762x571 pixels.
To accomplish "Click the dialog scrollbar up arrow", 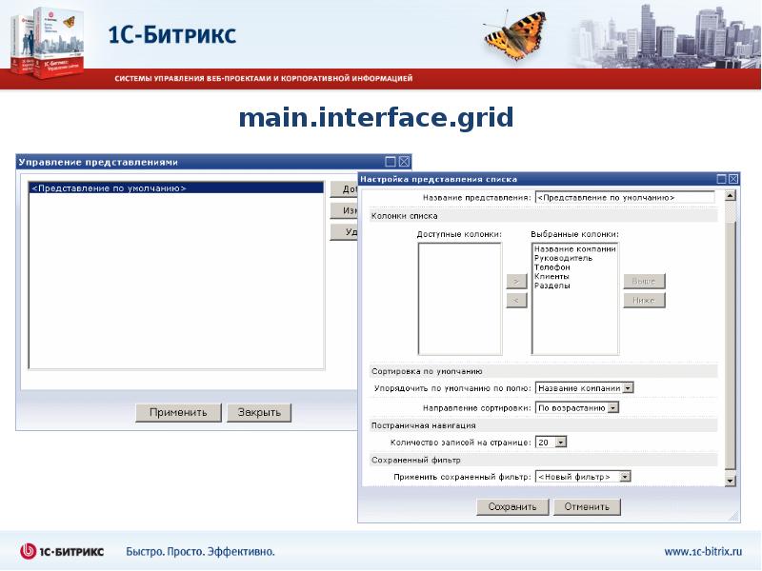I will (730, 196).
